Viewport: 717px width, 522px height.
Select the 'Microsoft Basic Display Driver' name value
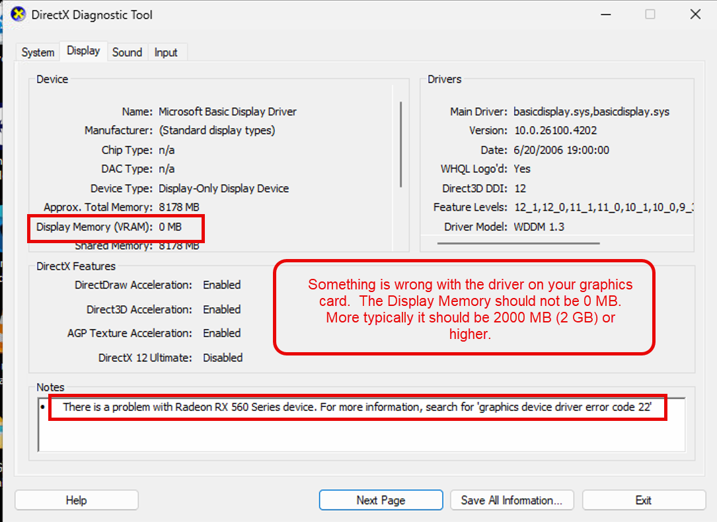click(x=228, y=112)
